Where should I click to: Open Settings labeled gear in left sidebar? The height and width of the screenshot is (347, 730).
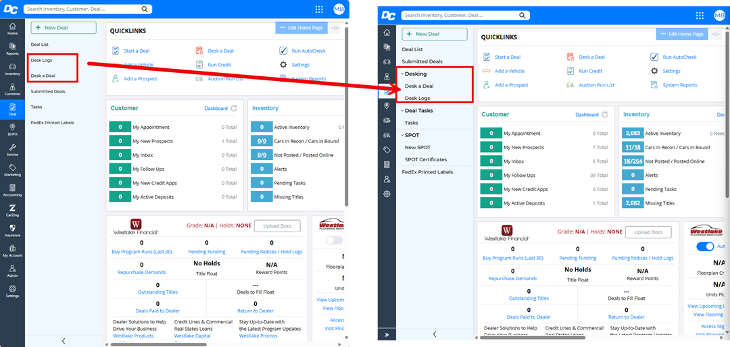click(x=13, y=291)
